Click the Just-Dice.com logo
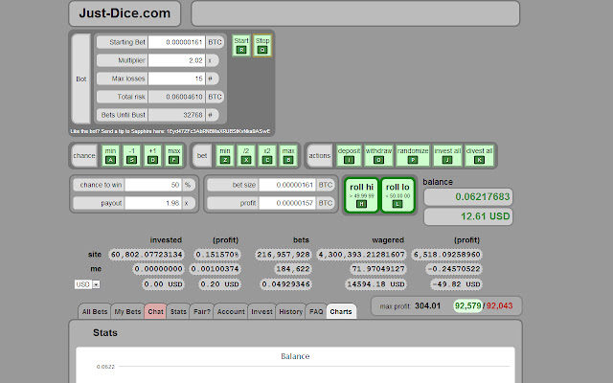 pos(125,13)
